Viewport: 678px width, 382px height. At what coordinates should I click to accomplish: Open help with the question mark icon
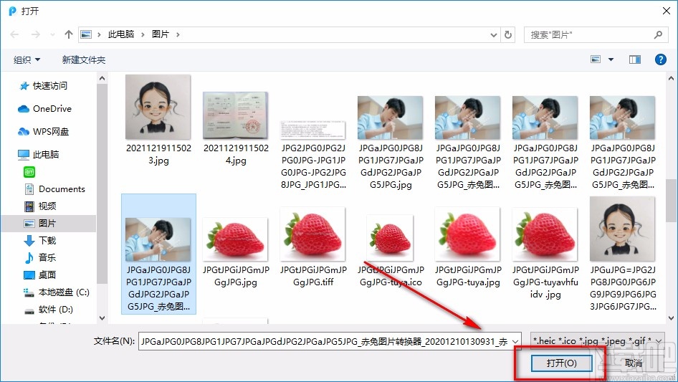tap(661, 59)
